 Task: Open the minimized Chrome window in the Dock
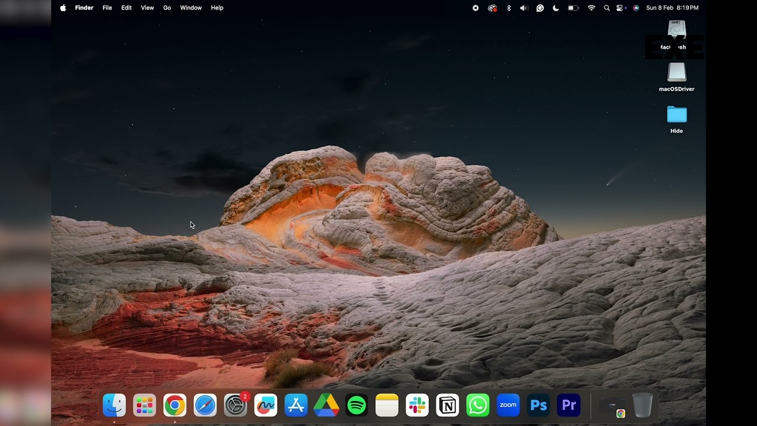click(612, 406)
